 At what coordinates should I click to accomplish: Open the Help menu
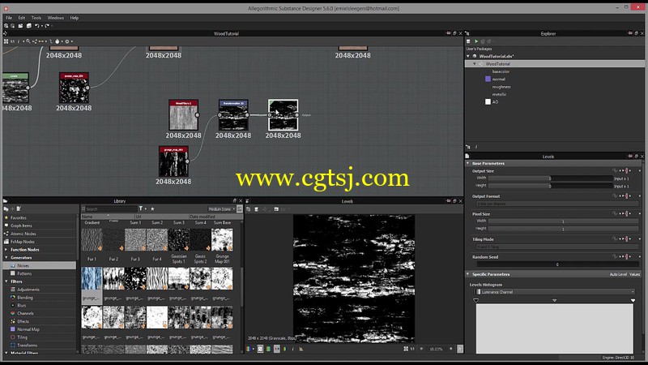pos(75,18)
